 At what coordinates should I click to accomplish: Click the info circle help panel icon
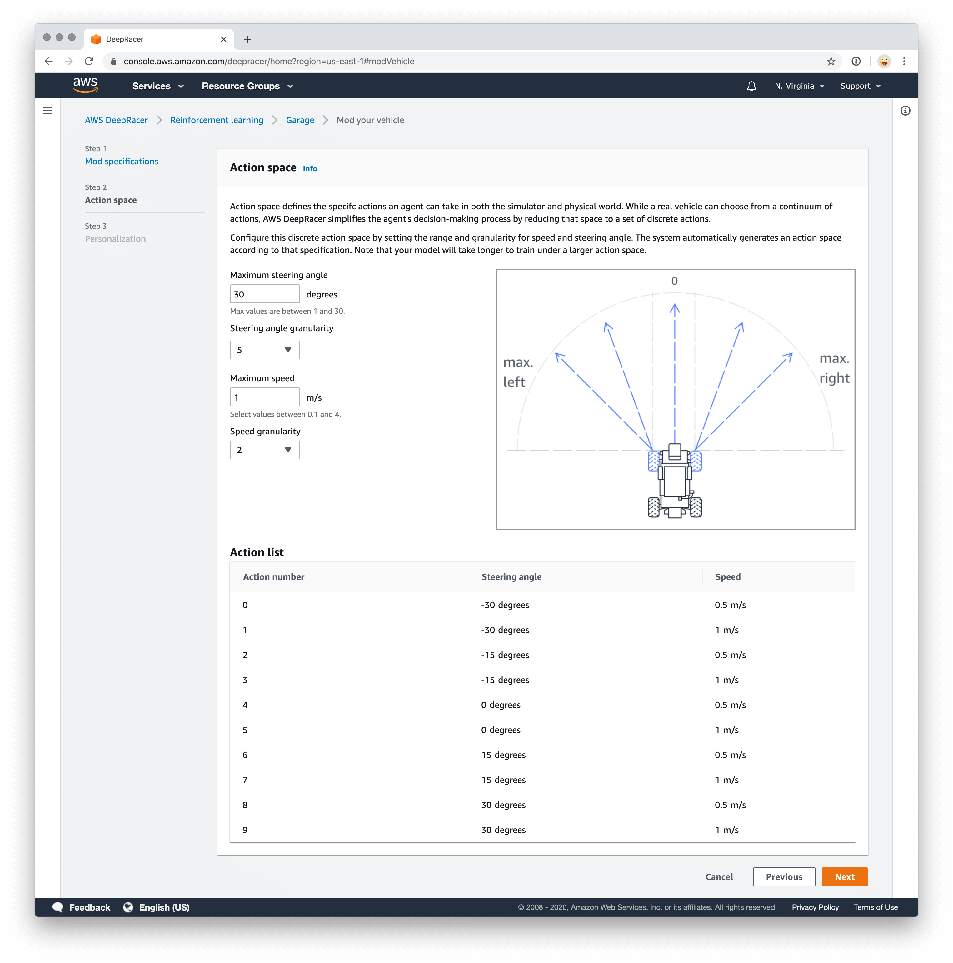905,111
